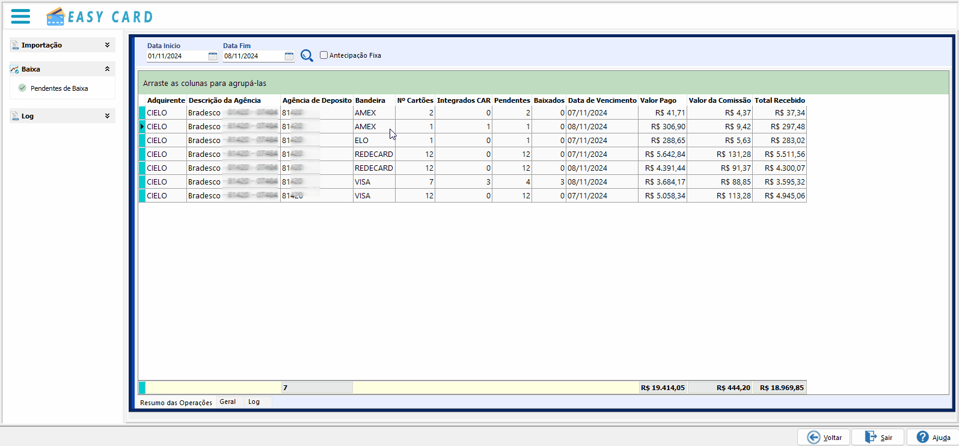
Task: Open the Log tab below the grid
Action: pos(254,402)
